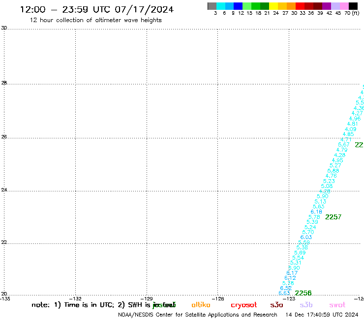Select the latitude axis label '24'
Viewport: 364px width, 319px height.
tap(4, 190)
